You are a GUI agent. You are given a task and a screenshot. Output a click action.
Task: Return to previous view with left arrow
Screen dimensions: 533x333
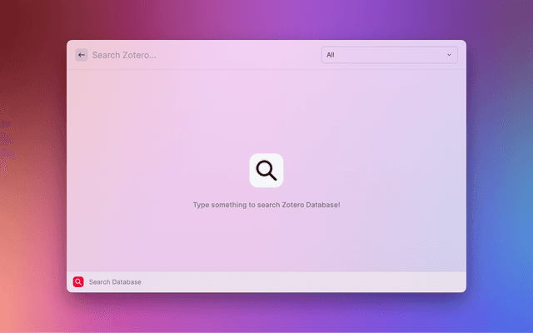pyautogui.click(x=81, y=55)
